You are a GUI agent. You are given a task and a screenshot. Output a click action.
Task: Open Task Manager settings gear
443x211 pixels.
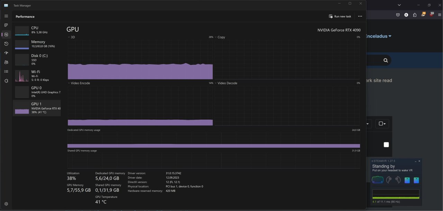6,204
